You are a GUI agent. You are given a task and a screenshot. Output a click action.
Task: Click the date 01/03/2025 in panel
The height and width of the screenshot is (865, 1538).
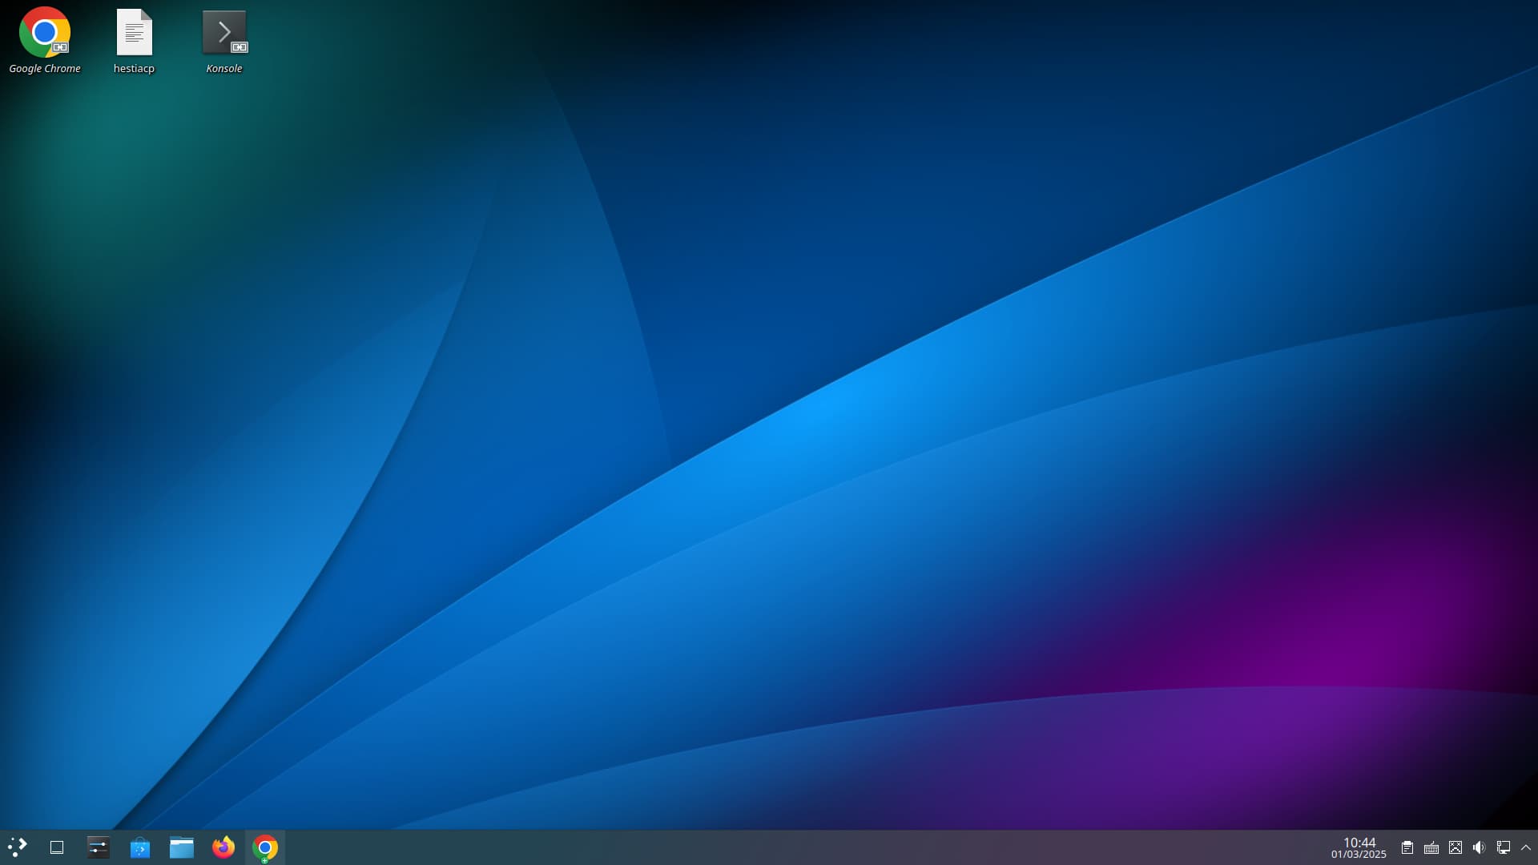pyautogui.click(x=1359, y=855)
